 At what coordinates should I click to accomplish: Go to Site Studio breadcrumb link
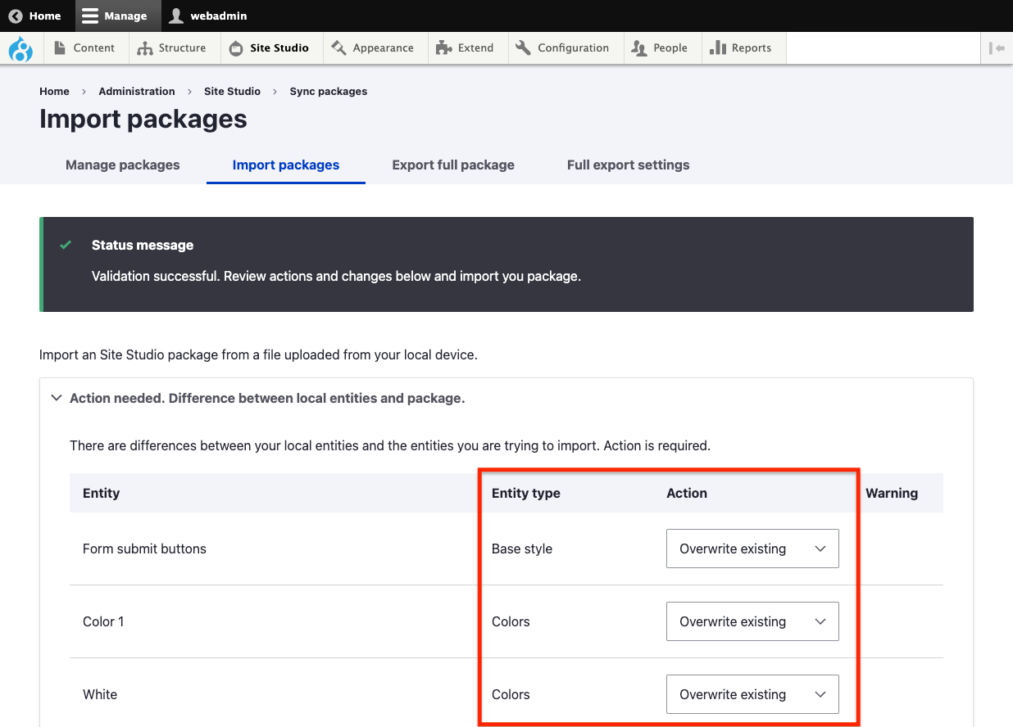point(232,92)
